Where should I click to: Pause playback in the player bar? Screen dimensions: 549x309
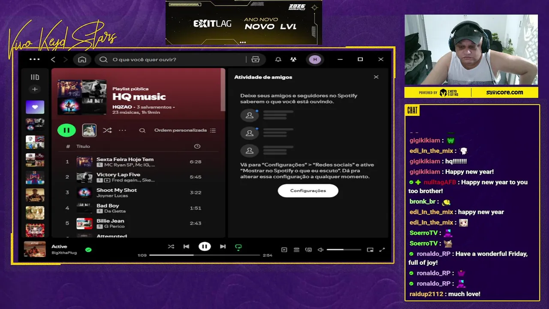205,246
